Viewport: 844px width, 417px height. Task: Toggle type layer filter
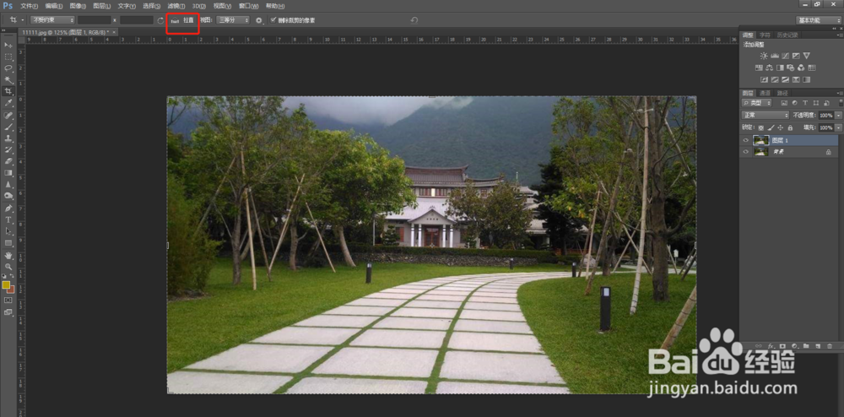(x=805, y=103)
